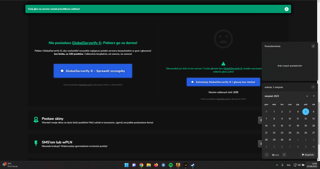The width and height of the screenshot is (320, 169).
Task: Click the SMS'em lub wPLN heading
Action: [x=57, y=142]
